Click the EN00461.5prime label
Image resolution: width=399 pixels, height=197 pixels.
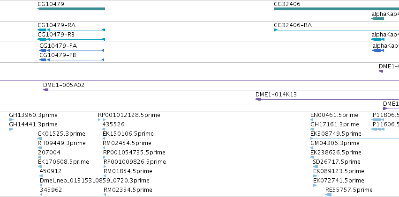[334, 115]
